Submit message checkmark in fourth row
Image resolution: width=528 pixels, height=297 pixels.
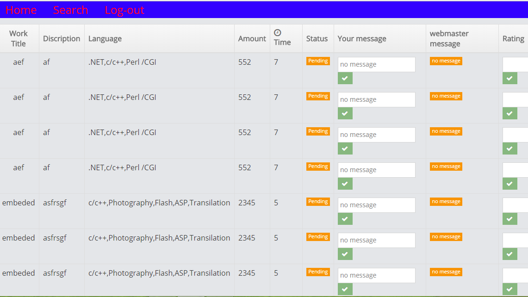[345, 184]
